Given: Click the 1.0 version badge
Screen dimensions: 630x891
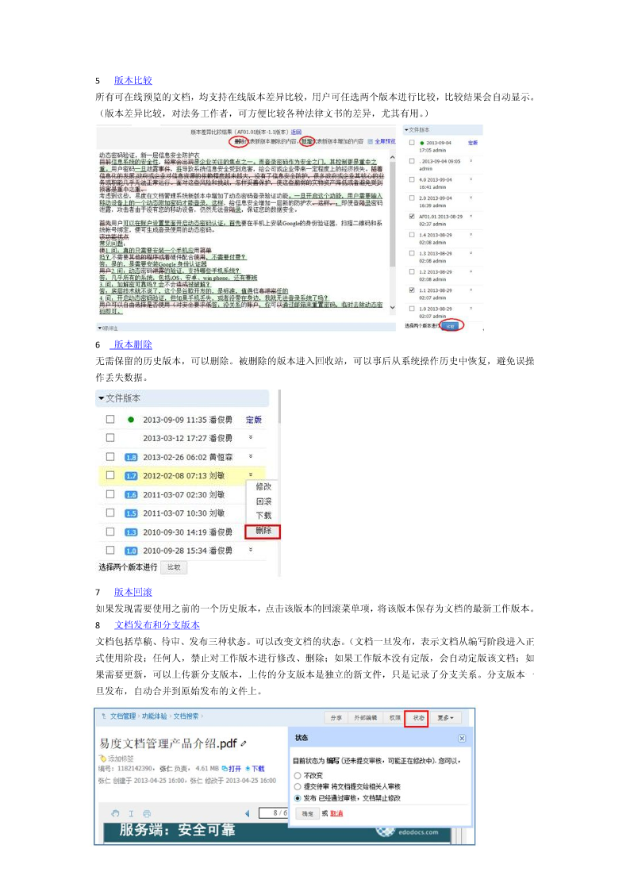Looking at the screenshot, I should click(131, 551).
